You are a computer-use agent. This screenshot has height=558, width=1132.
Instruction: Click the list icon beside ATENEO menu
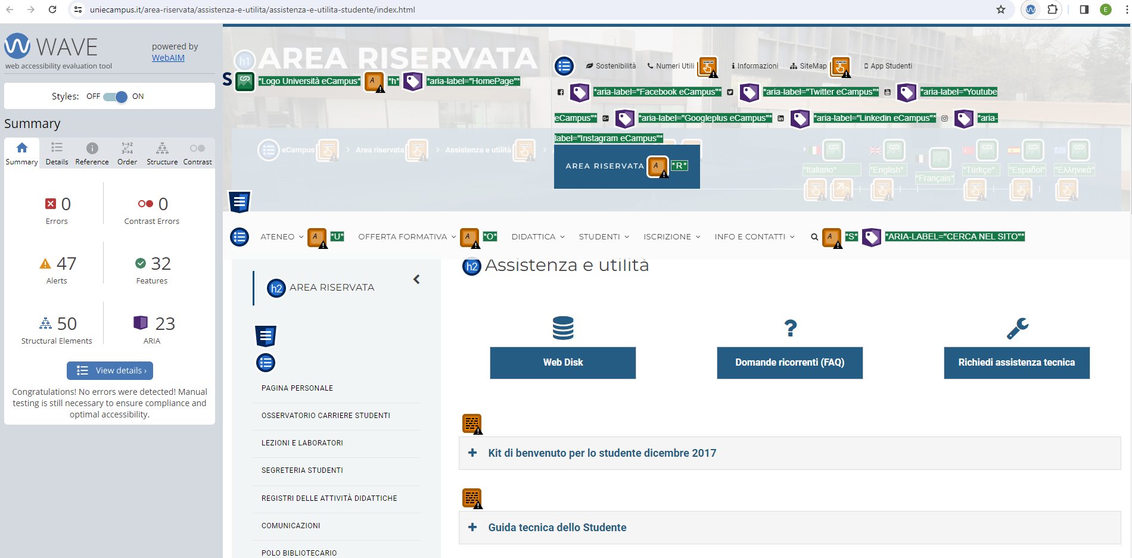pos(240,237)
